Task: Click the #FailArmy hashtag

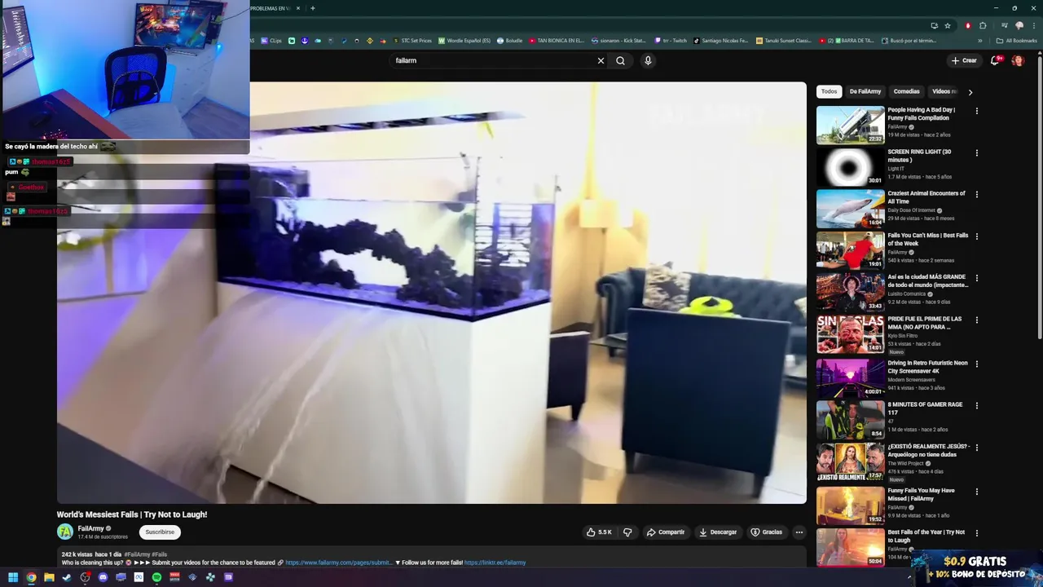Action: click(137, 554)
